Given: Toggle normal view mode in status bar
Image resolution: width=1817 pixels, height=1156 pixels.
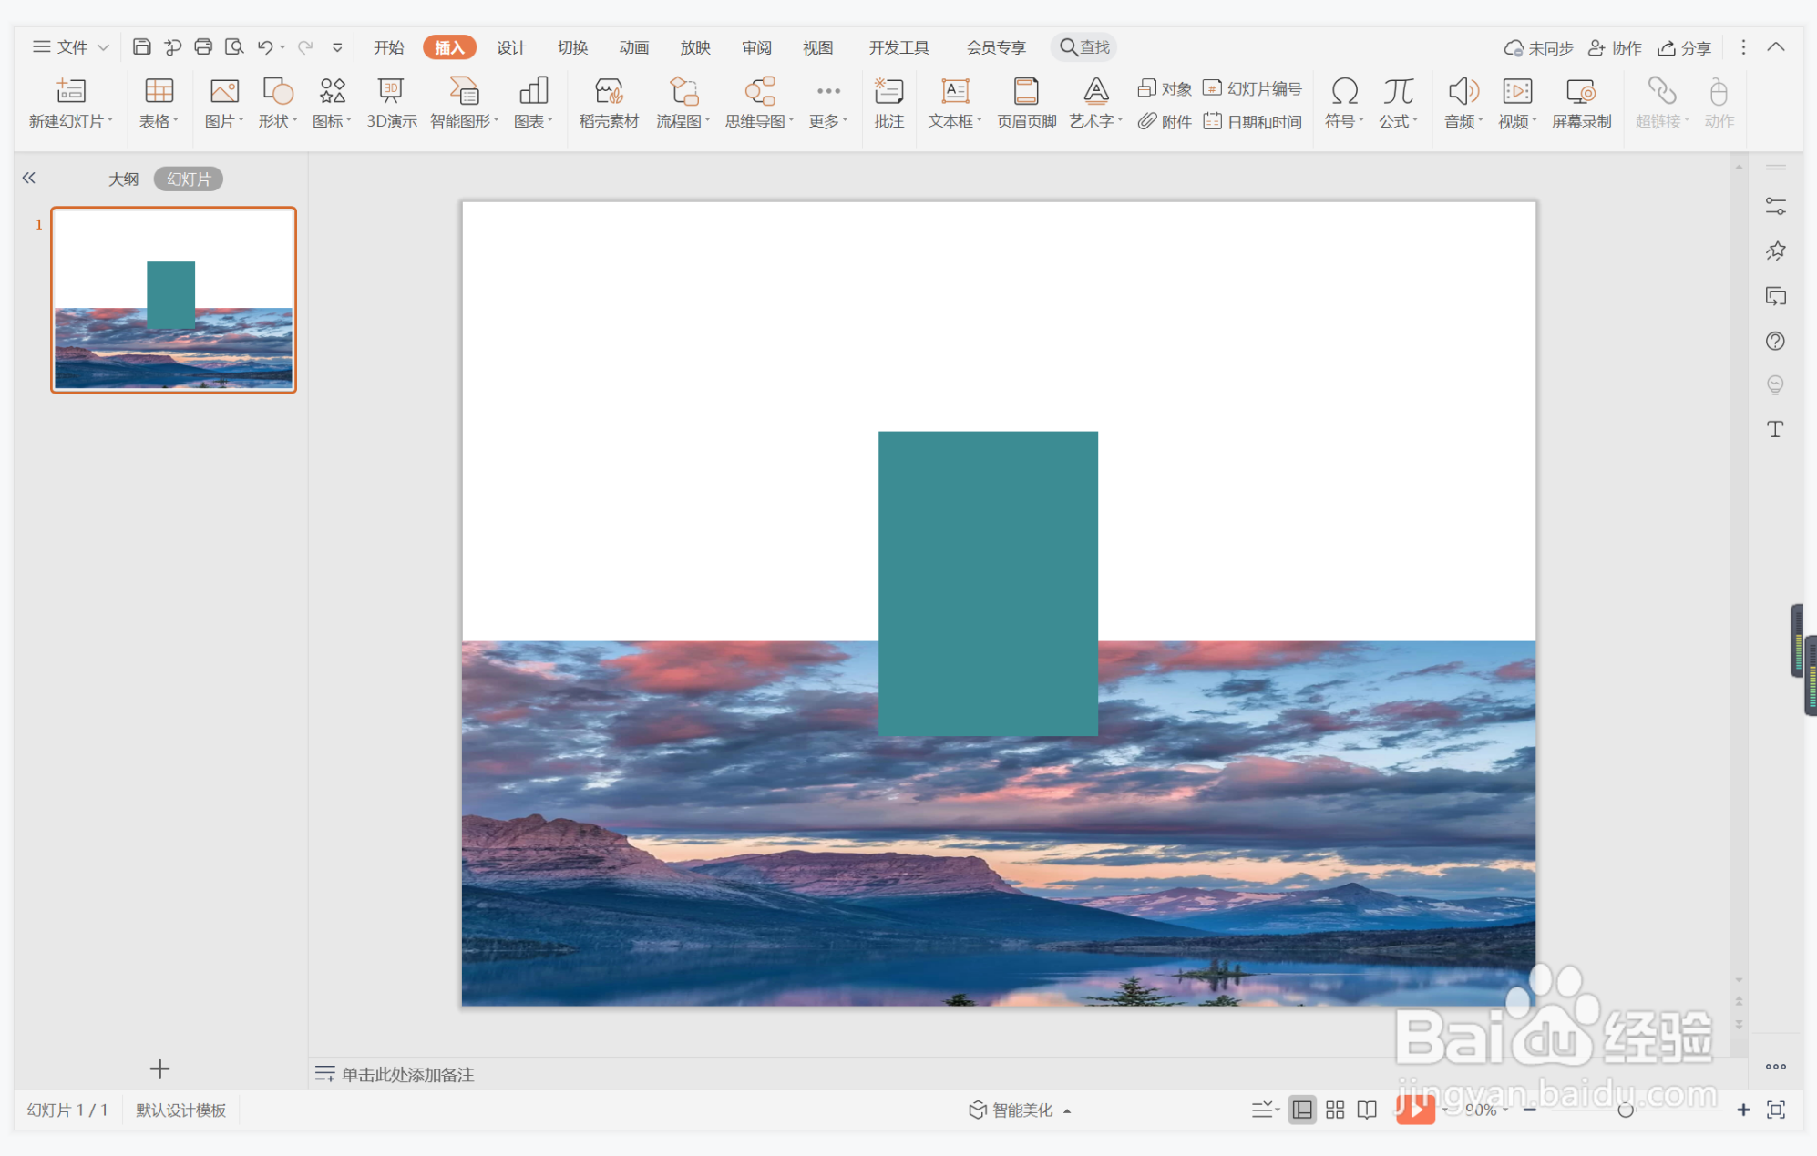Looking at the screenshot, I should [x=1302, y=1110].
